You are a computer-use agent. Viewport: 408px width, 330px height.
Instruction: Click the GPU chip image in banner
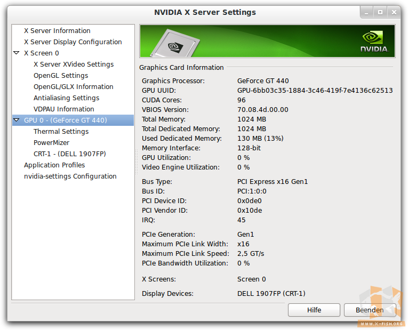click(175, 43)
